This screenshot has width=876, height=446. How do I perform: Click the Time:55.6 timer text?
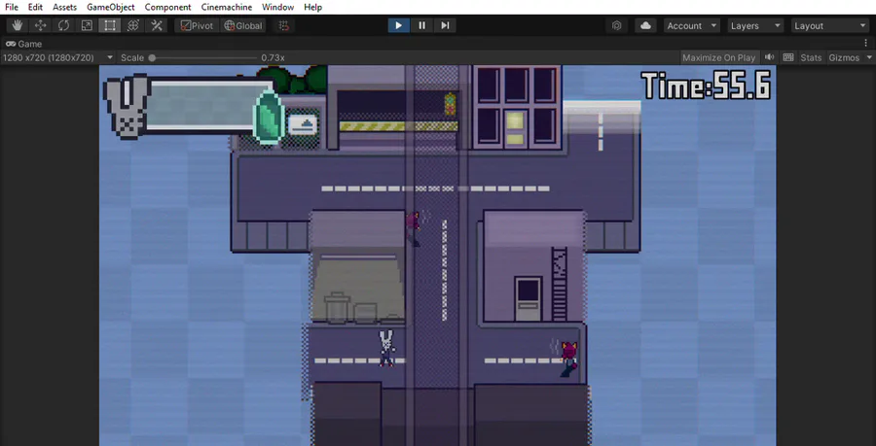[707, 86]
